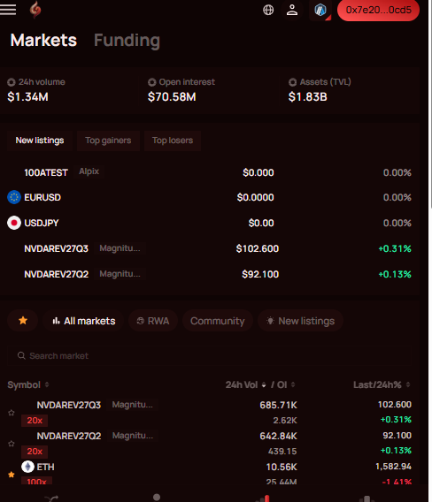Sort the table by Symbol

[x=28, y=384]
